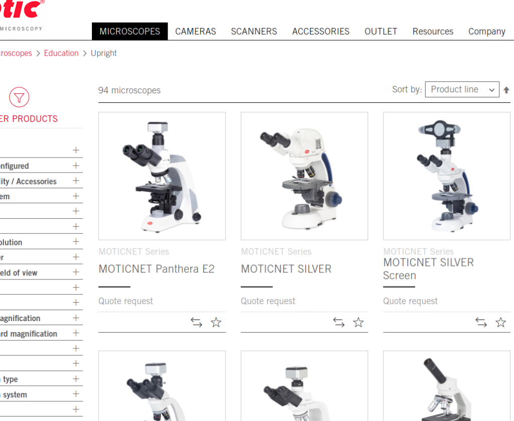
Task: Expand the 'lution' filter section
Action: [x=41, y=242]
